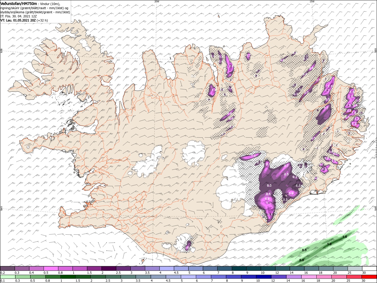Screen dimensions: 377x283
Task: Pick the light pink lower swatch labeled 16
Action: pos(309,277)
